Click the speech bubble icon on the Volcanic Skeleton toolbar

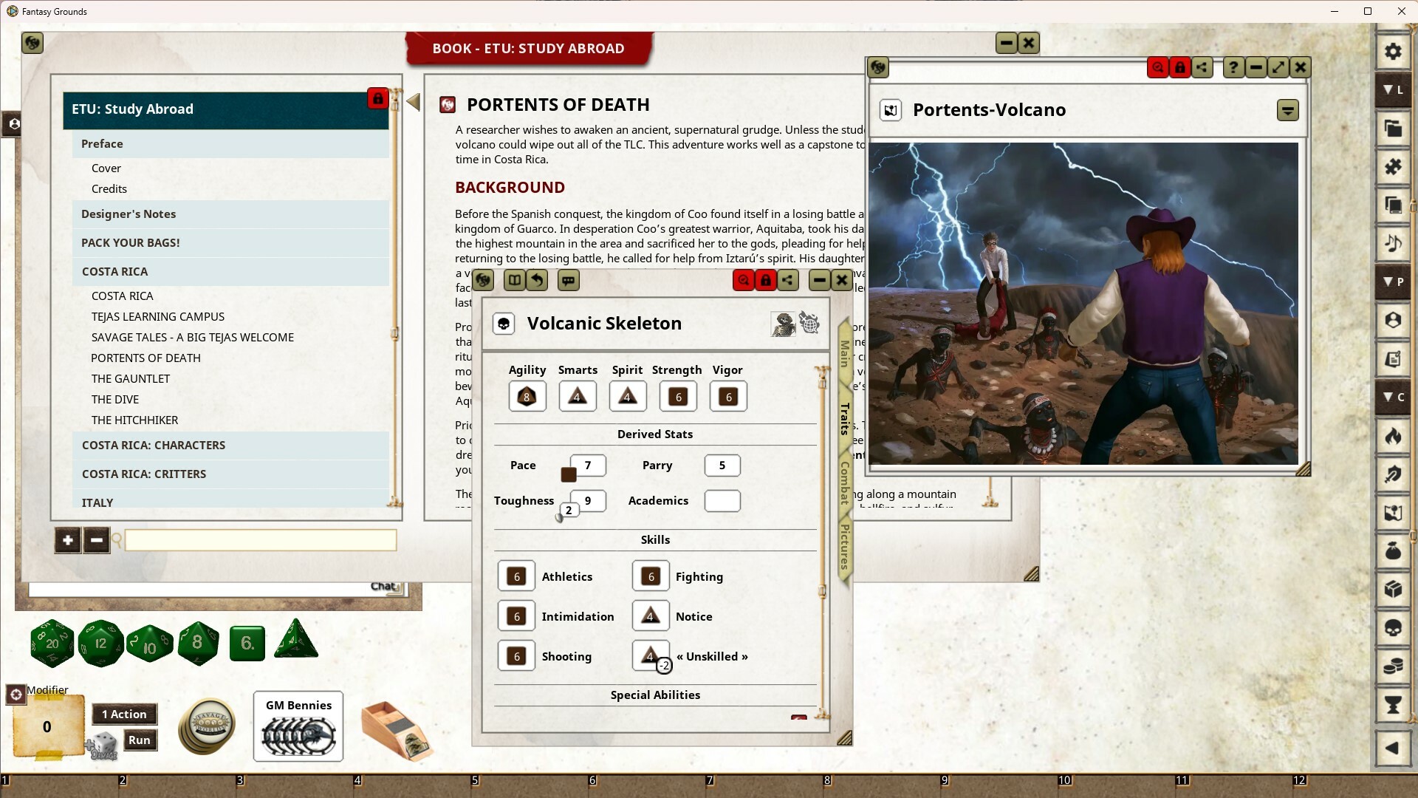[569, 280]
